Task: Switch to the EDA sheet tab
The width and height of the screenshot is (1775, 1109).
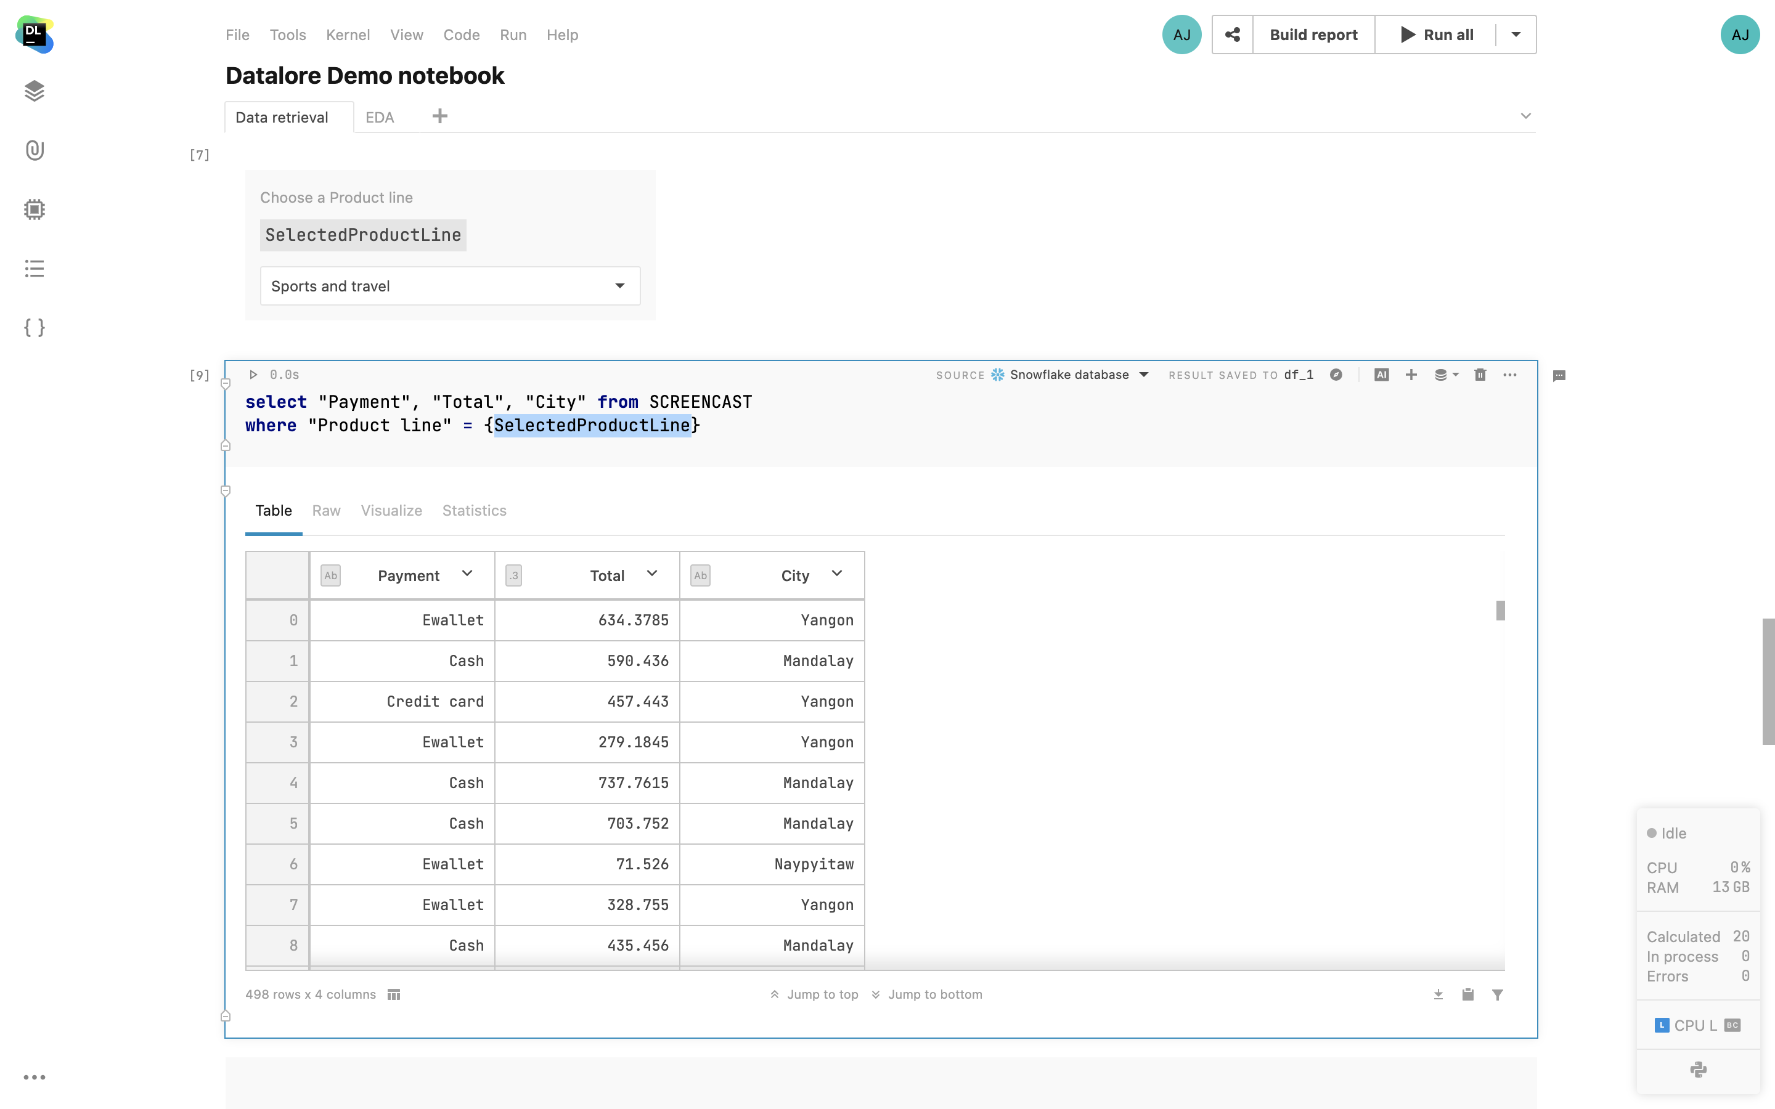Action: point(379,117)
